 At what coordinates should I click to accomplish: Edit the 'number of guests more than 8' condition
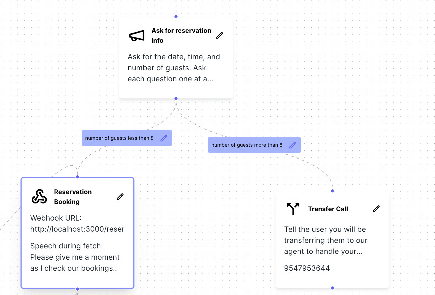coord(292,145)
